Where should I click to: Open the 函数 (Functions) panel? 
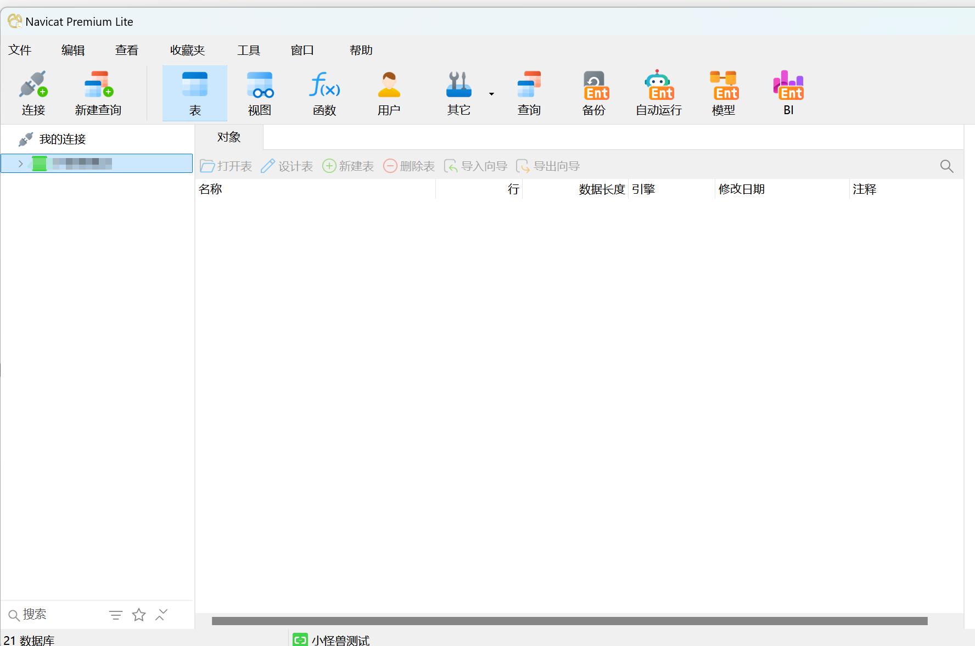coord(324,92)
